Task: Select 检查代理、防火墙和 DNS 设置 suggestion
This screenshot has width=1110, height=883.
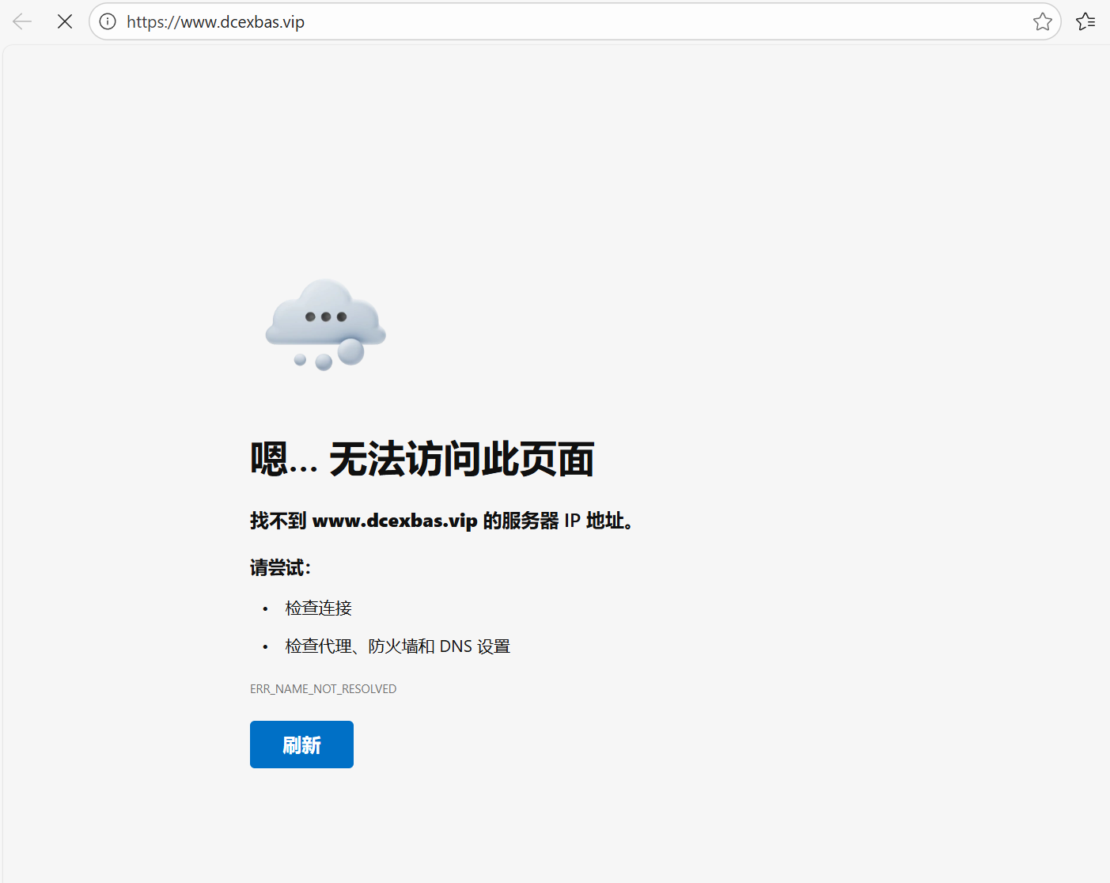Action: 397,646
